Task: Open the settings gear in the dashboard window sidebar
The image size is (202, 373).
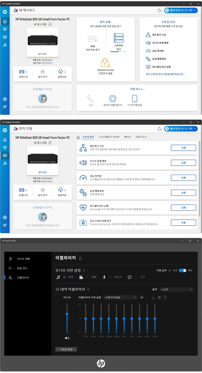Action: click(x=5, y=99)
